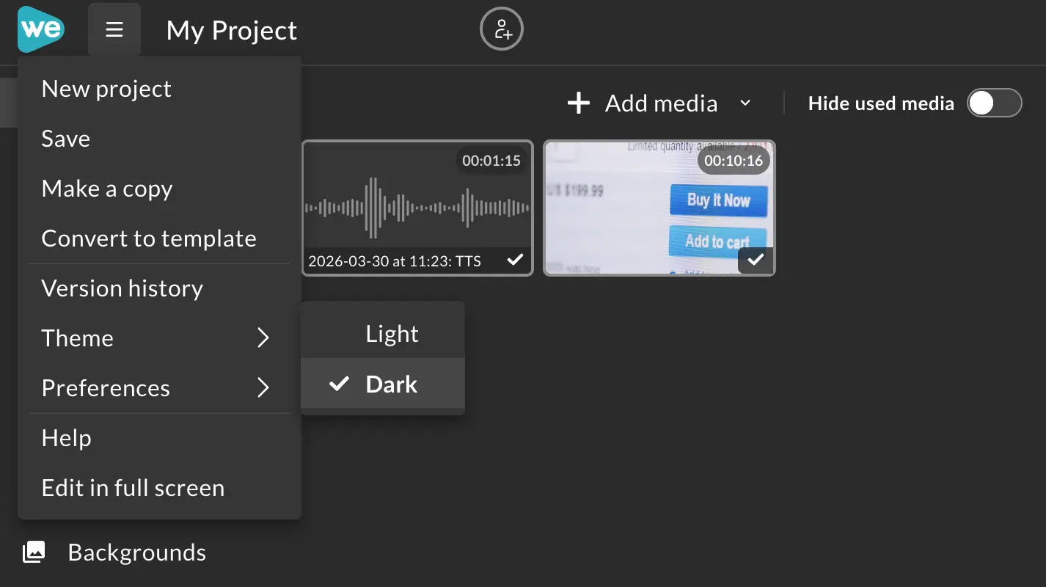Click the 00:10:16 duration label
This screenshot has width=1046, height=587.
coord(734,161)
